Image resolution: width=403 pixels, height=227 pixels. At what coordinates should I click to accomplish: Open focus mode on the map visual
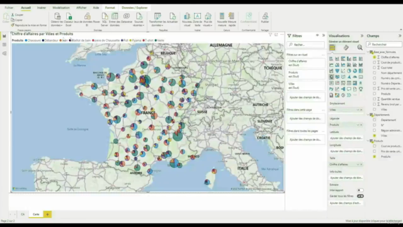pyautogui.click(x=276, y=35)
